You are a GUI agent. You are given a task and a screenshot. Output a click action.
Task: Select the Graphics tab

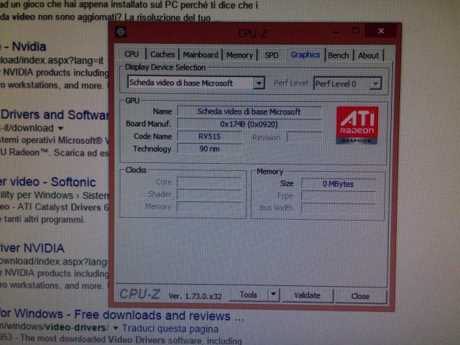click(x=305, y=55)
